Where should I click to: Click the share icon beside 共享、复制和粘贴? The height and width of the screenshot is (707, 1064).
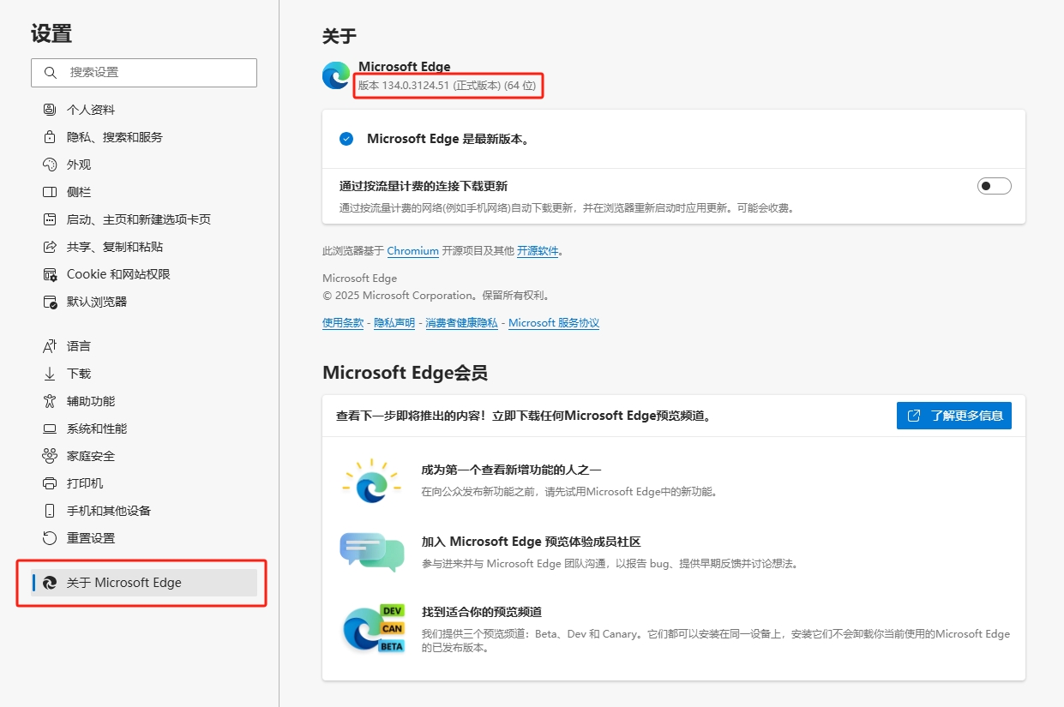point(50,247)
